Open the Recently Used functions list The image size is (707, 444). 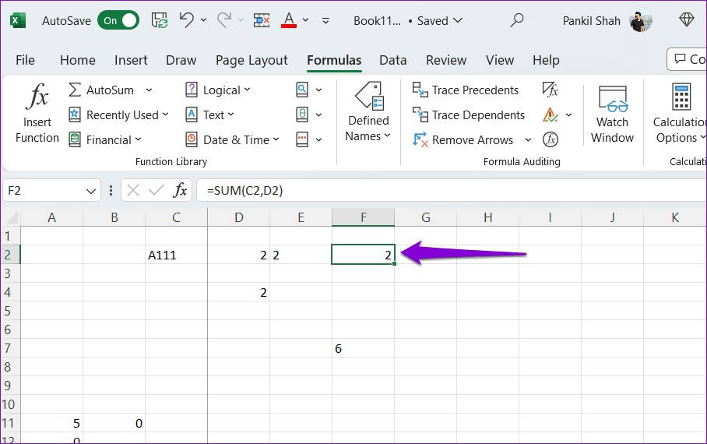tap(118, 115)
